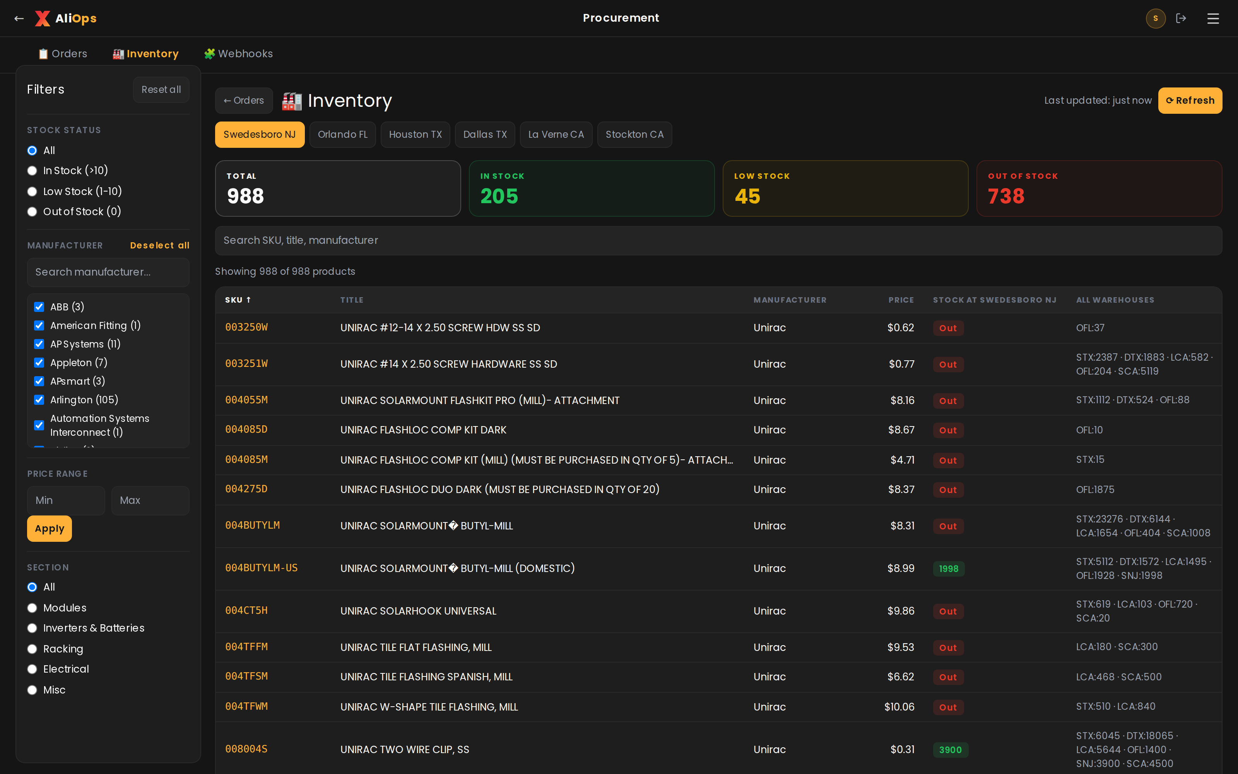The height and width of the screenshot is (774, 1238).
Task: Open the user avatar S profile
Action: (1155, 19)
